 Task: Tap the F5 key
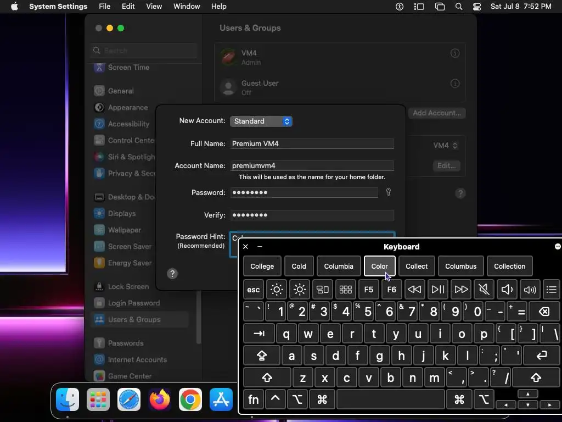click(x=368, y=289)
